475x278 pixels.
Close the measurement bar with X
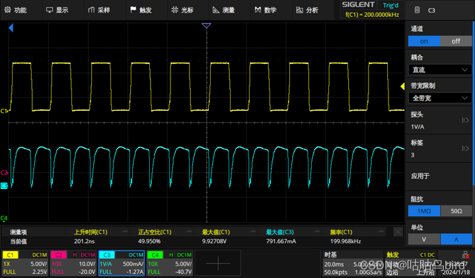398,232
